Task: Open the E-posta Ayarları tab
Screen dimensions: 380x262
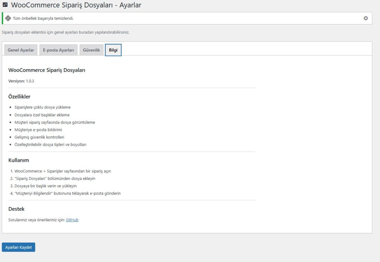Action: click(x=58, y=50)
